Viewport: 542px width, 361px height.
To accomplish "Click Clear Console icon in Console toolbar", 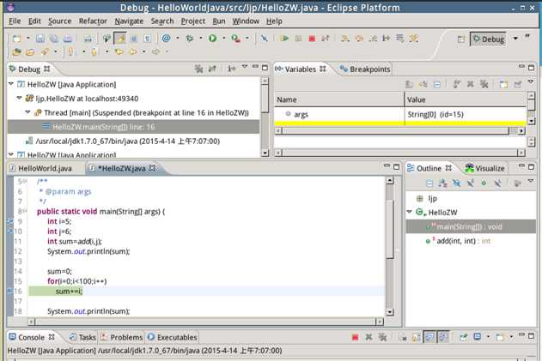I will point(402,337).
